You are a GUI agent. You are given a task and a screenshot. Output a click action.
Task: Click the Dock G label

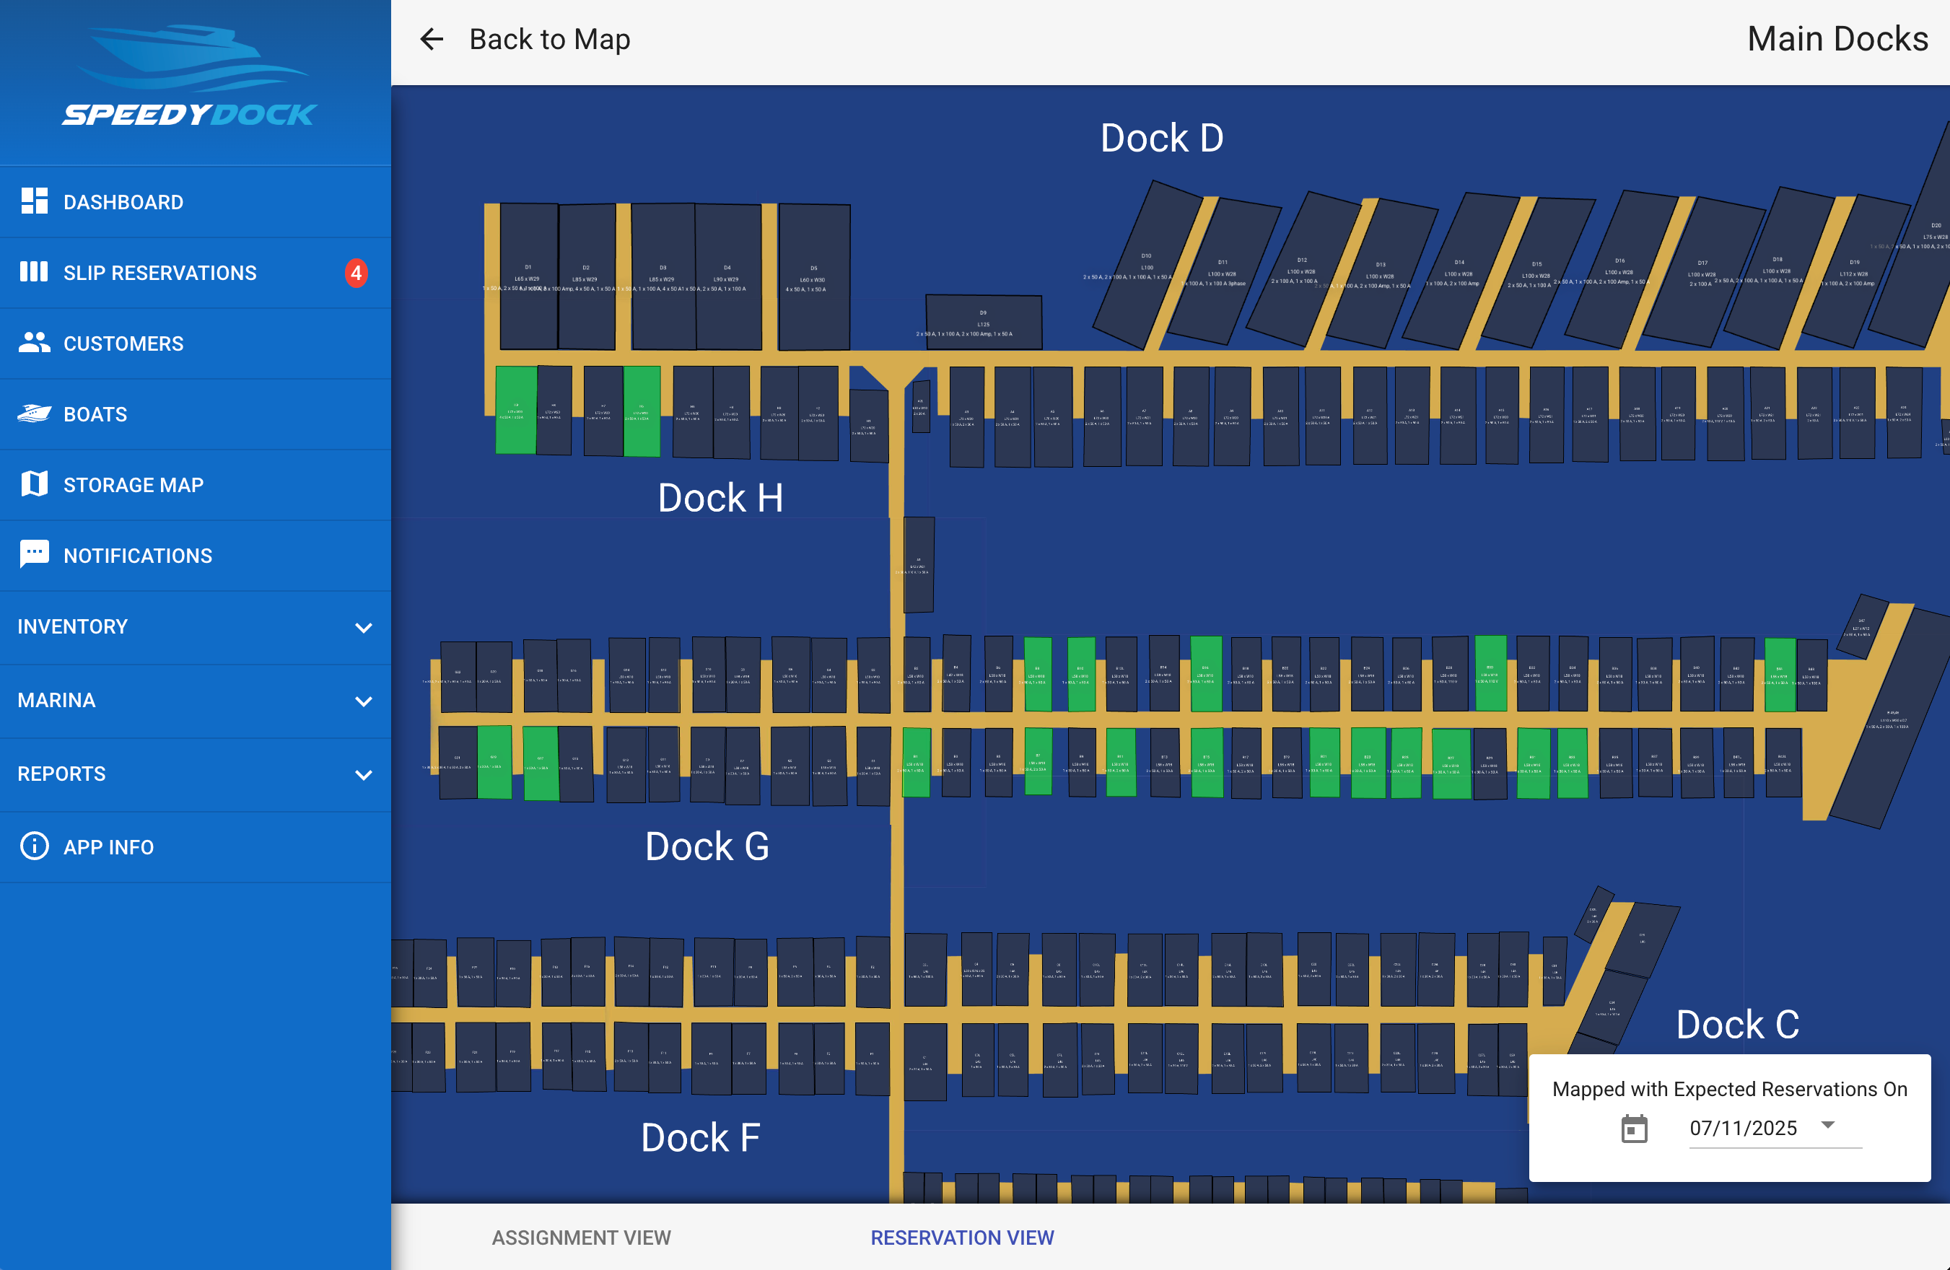(707, 846)
